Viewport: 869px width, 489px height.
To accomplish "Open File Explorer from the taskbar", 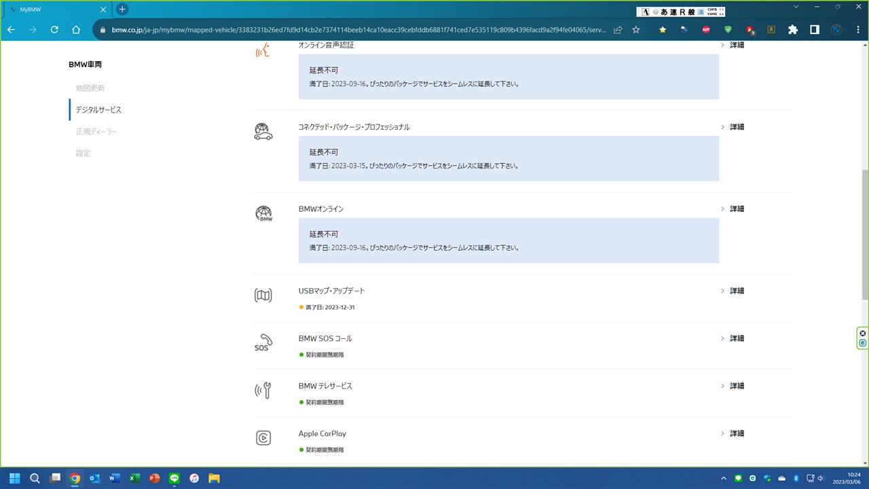I will (x=214, y=478).
